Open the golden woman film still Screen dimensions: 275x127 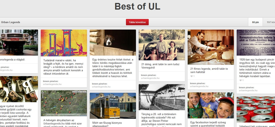pos(211,47)
